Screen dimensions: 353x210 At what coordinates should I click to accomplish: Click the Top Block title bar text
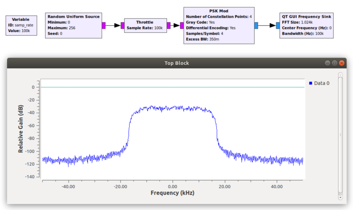(x=177, y=63)
